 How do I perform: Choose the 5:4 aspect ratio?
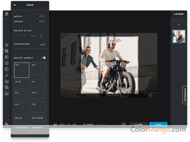point(22,108)
